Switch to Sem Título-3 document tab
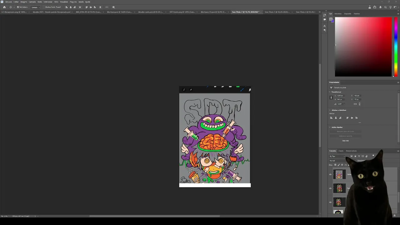 (277, 12)
